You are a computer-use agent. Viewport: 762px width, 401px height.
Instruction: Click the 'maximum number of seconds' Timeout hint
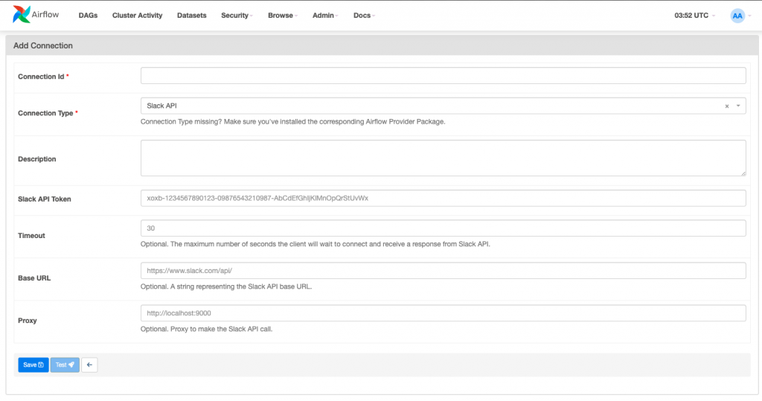tap(315, 244)
